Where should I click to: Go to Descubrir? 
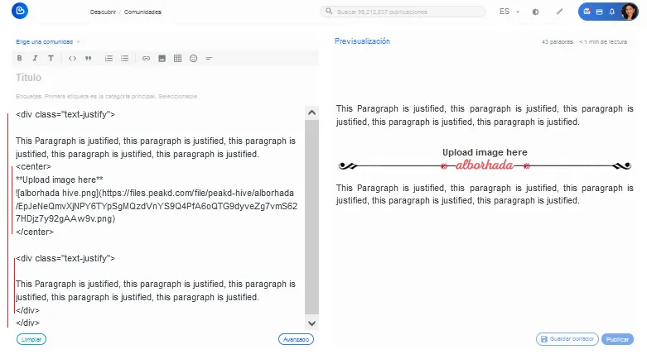coord(103,12)
